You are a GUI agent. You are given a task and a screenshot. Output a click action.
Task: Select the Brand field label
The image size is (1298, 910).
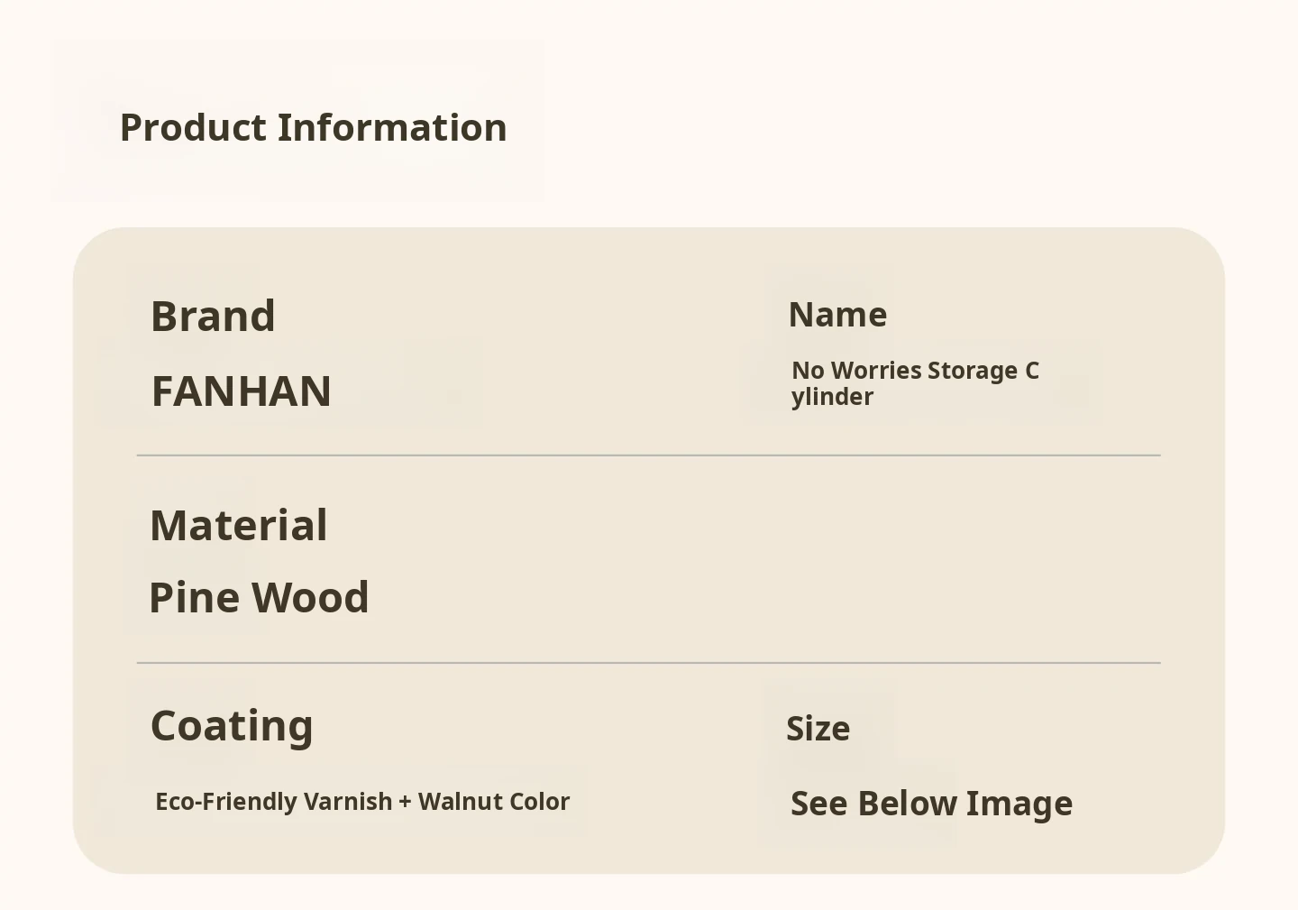(x=213, y=317)
